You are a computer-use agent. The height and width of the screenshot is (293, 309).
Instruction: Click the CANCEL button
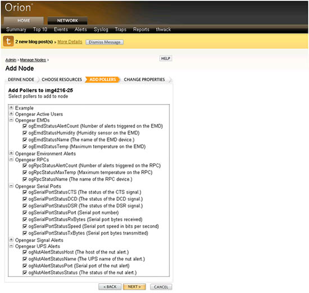(x=161, y=287)
